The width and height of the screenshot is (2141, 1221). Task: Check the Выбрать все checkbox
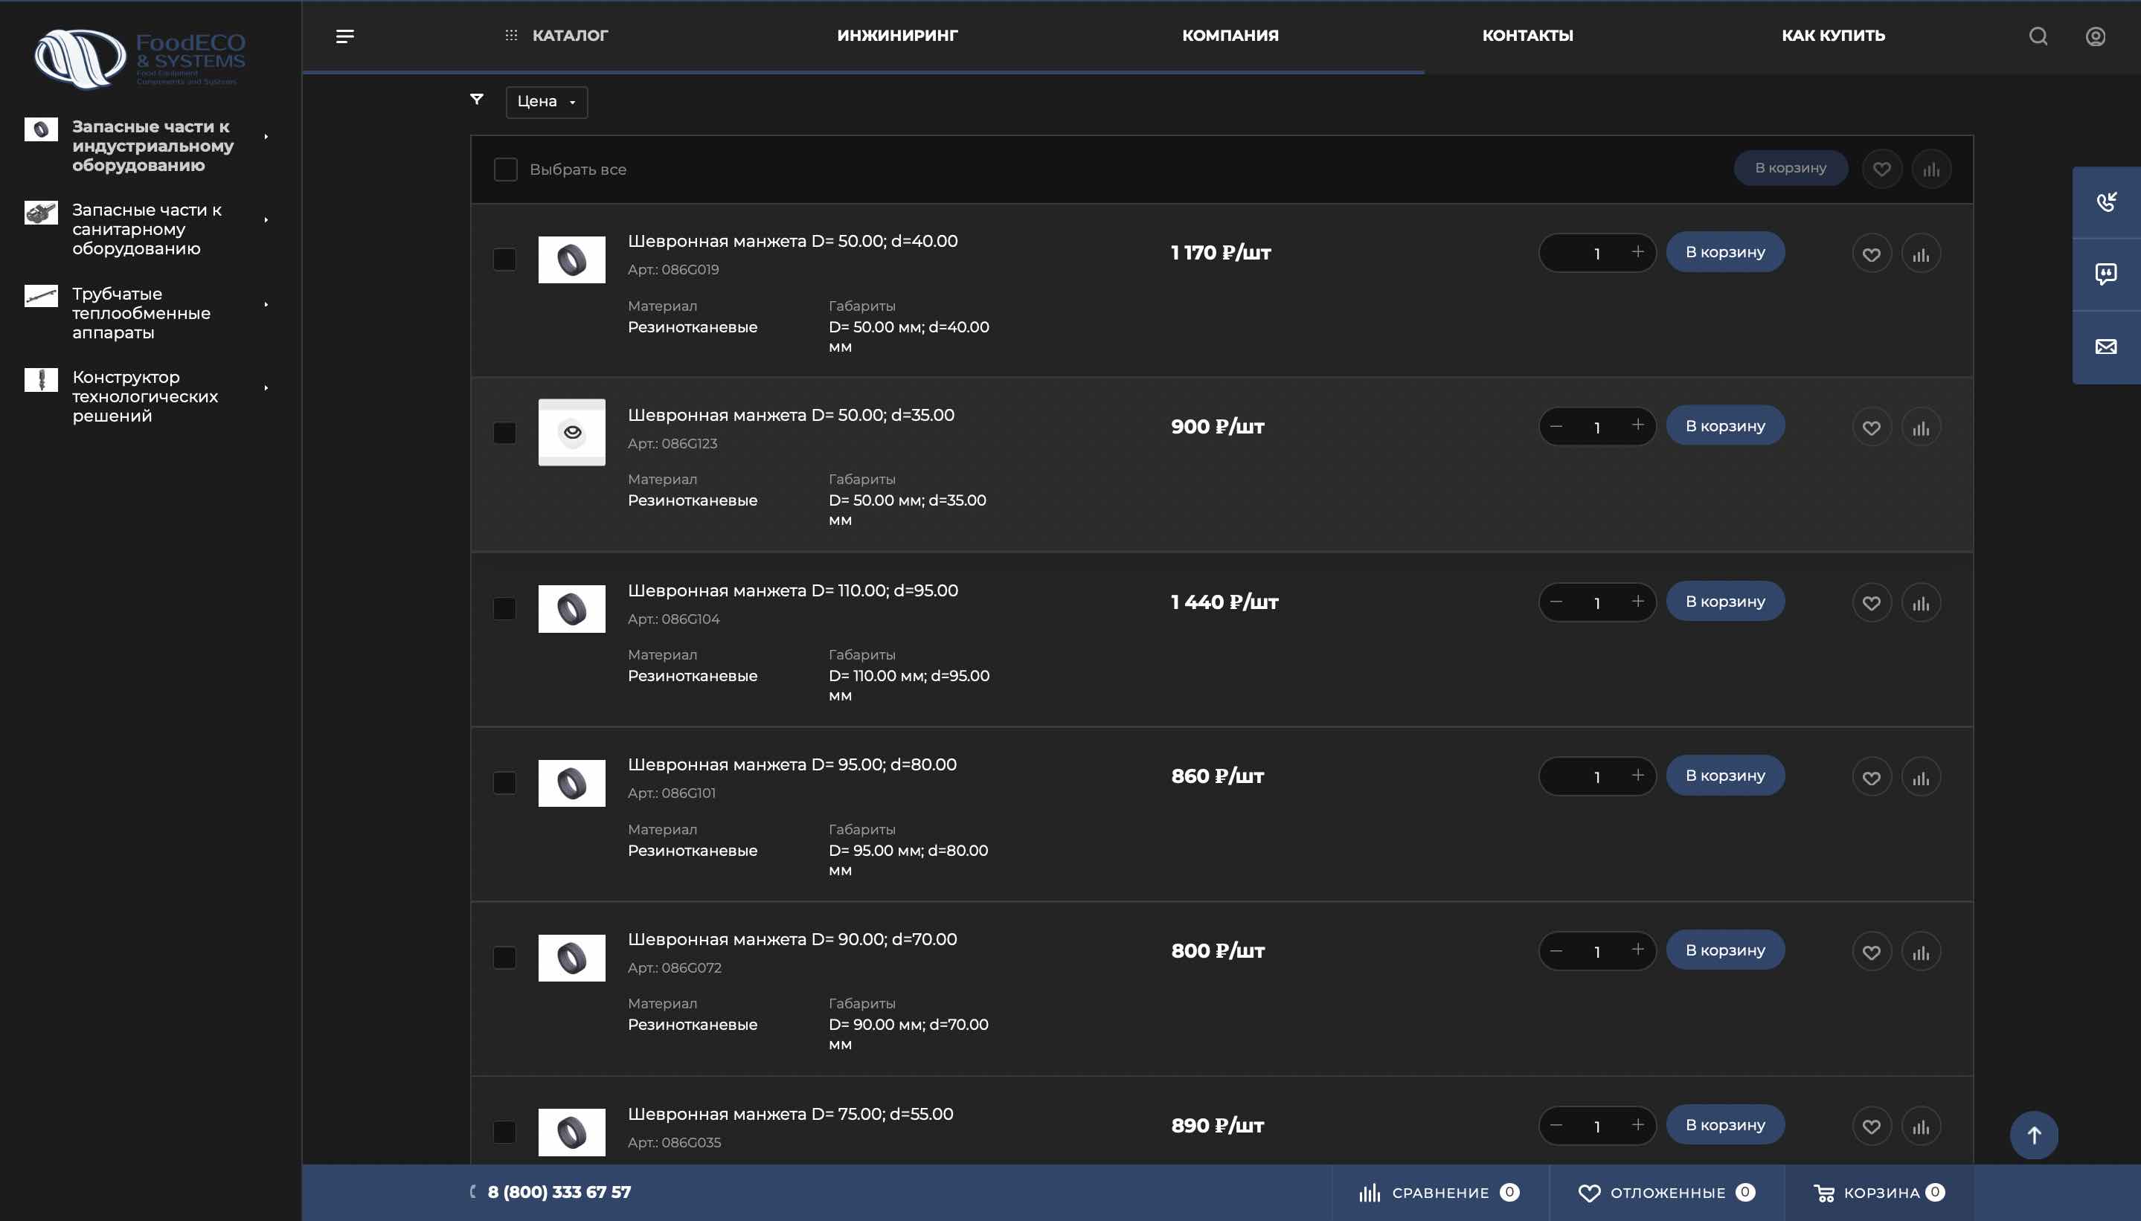506,170
